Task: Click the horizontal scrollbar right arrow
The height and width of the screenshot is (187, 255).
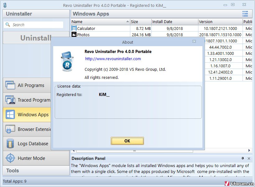Action: pos(249,150)
